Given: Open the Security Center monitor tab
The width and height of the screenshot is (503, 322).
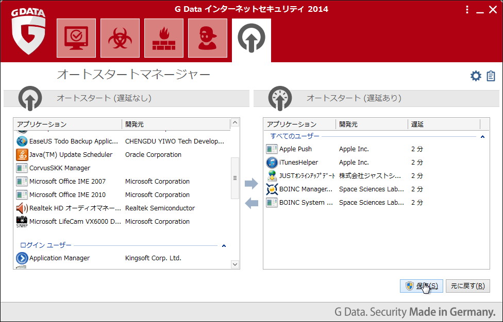Looking at the screenshot, I should pyautogui.click(x=76, y=38).
